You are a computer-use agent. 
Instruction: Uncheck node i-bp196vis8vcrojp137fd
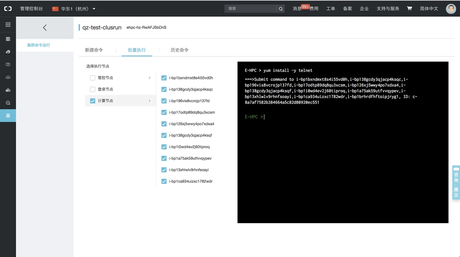[164, 101]
